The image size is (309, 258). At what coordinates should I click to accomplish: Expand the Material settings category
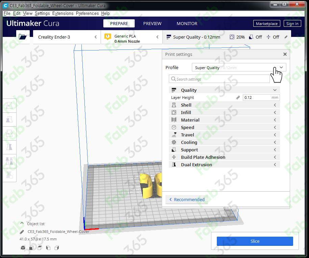tap(224, 120)
